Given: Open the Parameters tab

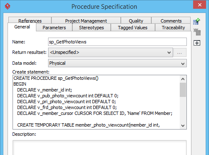Looking at the screenshot, I should [54, 28].
